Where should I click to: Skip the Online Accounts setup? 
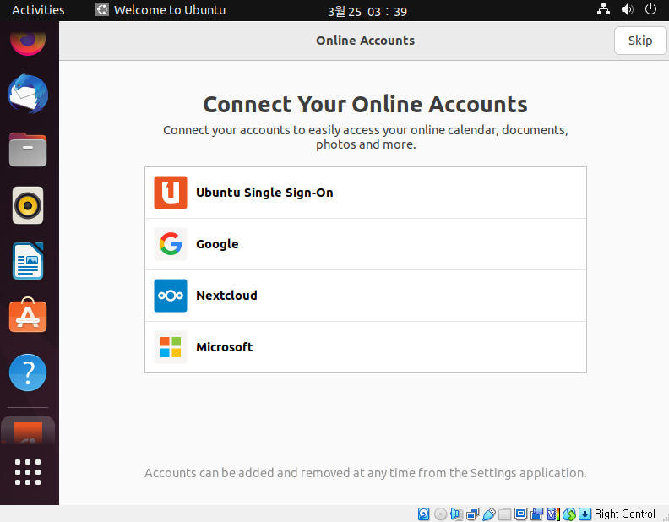[639, 41]
